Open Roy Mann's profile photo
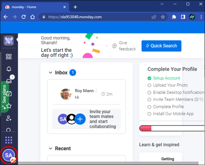 [66, 94]
